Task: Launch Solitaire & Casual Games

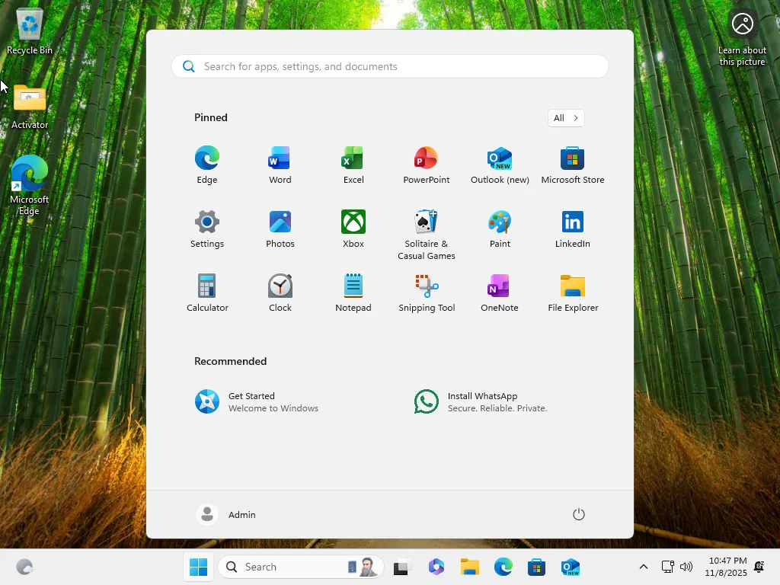Action: (427, 235)
